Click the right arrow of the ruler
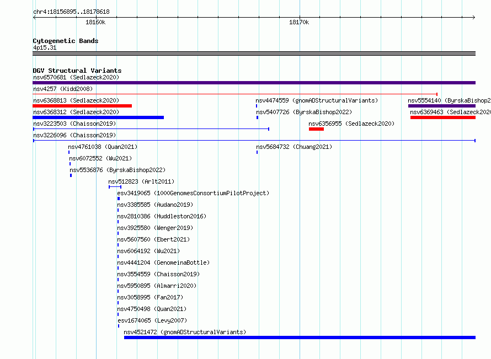 click(x=474, y=18)
